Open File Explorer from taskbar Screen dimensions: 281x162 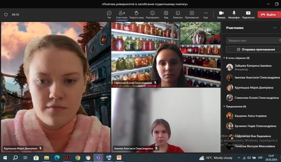[47, 158]
